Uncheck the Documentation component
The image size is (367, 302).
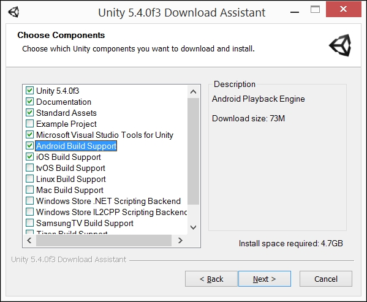(x=29, y=101)
